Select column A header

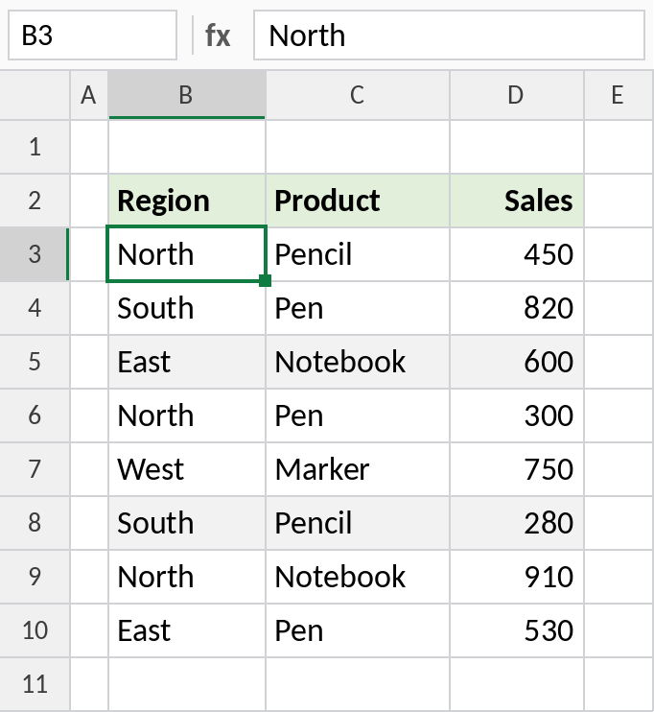[89, 95]
